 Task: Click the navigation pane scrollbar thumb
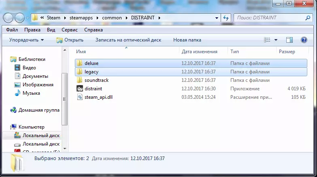(65, 99)
